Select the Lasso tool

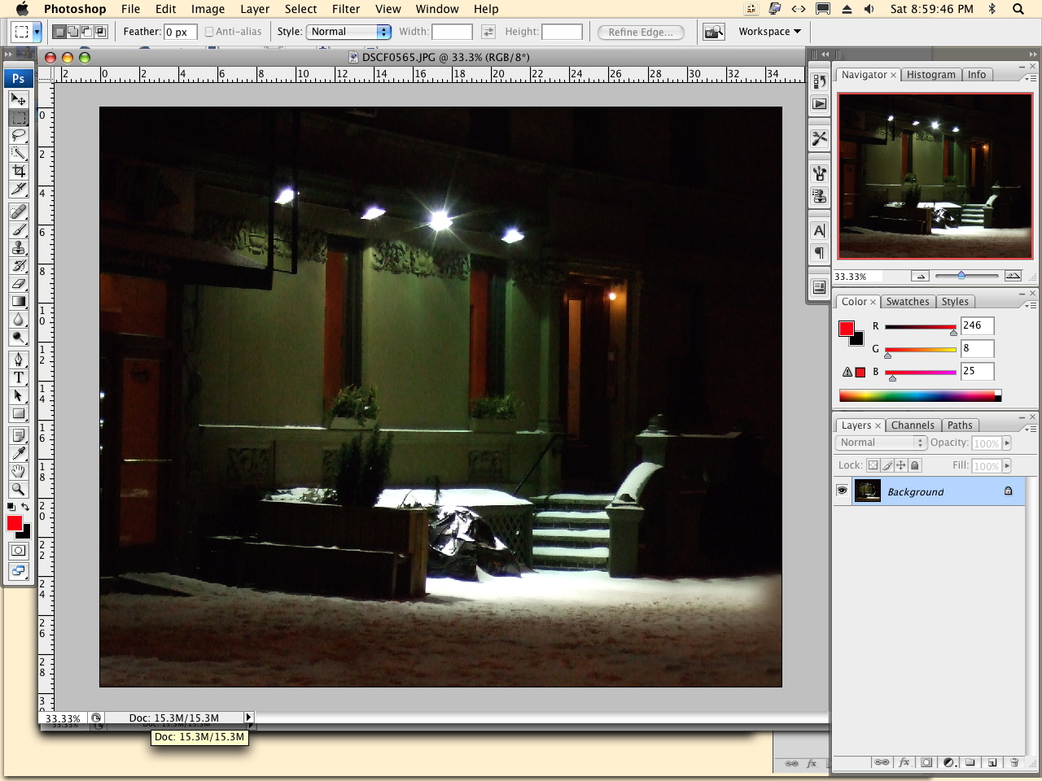tap(18, 135)
